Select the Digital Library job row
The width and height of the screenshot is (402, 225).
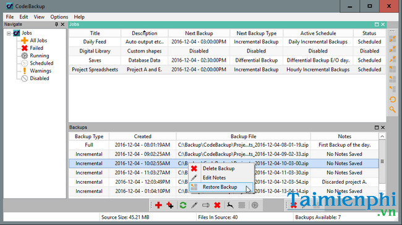click(x=227, y=51)
